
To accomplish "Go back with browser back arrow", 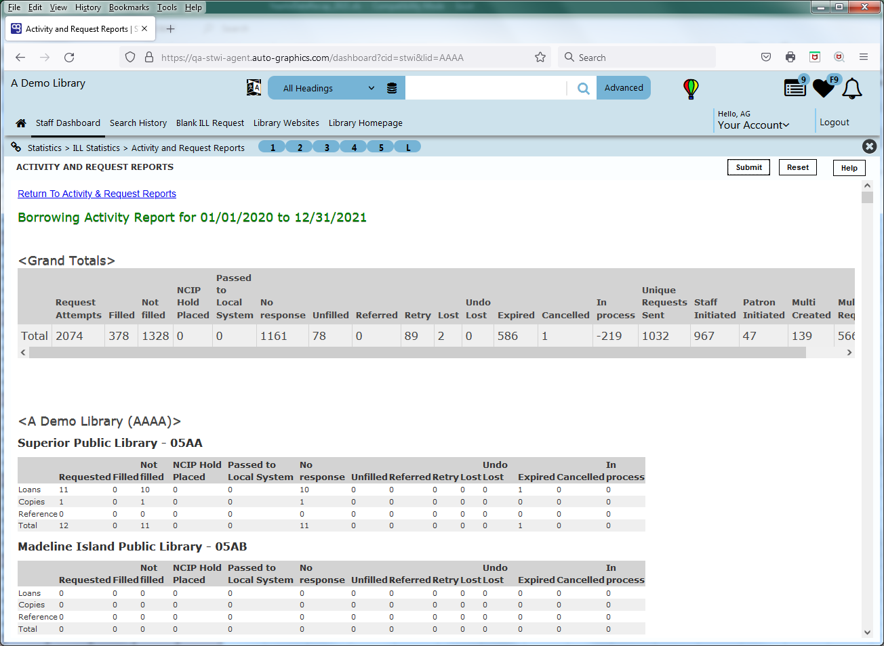I will tap(20, 58).
